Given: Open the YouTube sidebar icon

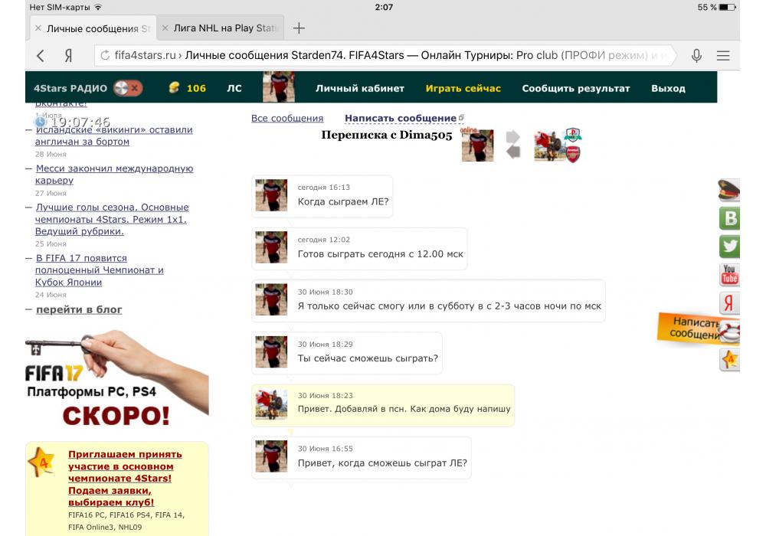Looking at the screenshot, I should pyautogui.click(x=729, y=274).
